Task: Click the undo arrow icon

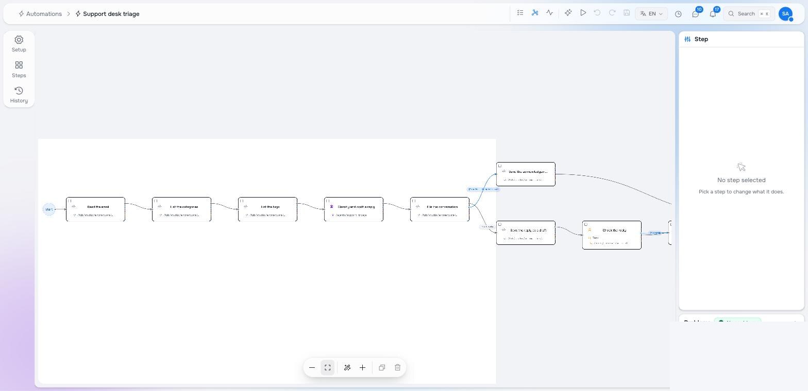Action: pyautogui.click(x=597, y=13)
